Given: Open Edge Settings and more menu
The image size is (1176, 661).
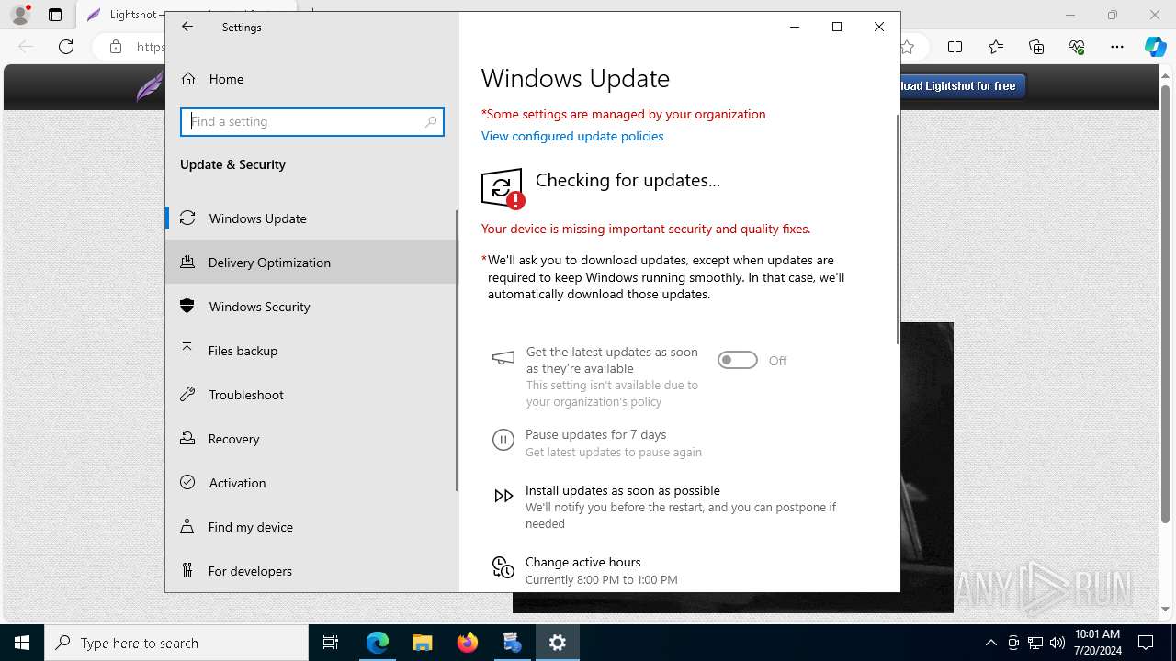Looking at the screenshot, I should tap(1117, 47).
